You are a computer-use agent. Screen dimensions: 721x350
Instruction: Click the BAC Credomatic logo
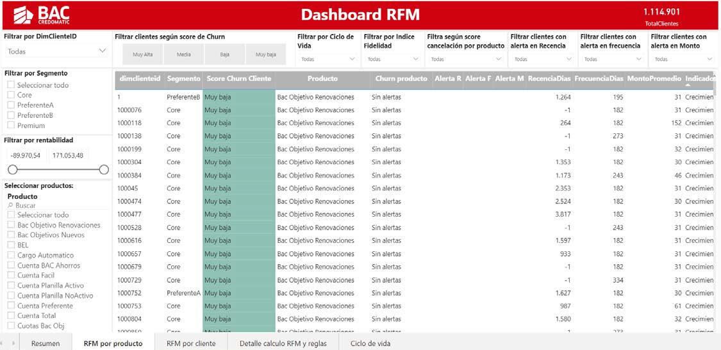(x=42, y=15)
